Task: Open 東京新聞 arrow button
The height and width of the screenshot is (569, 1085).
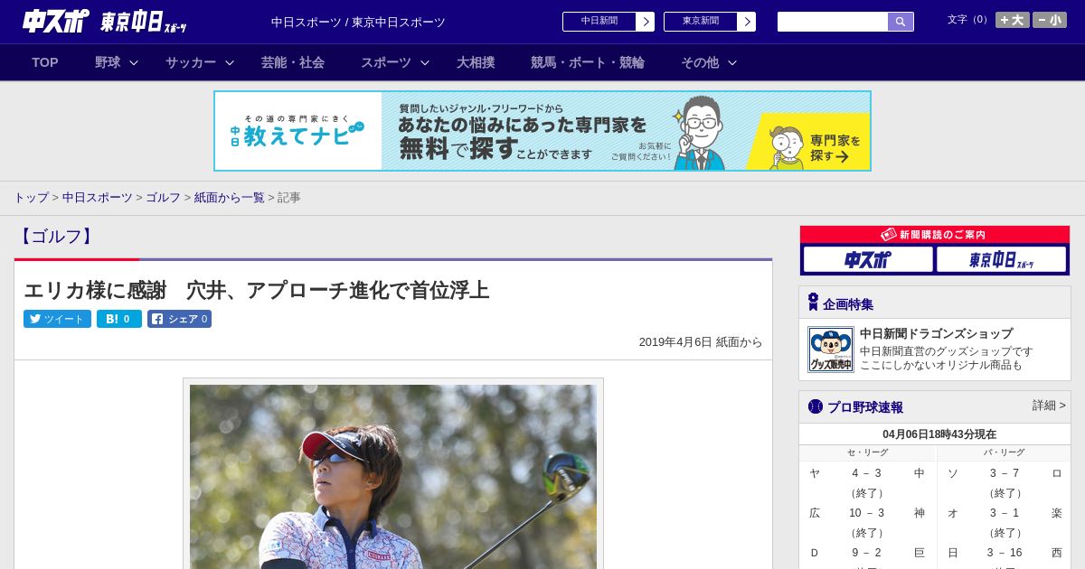Action: coord(746,22)
